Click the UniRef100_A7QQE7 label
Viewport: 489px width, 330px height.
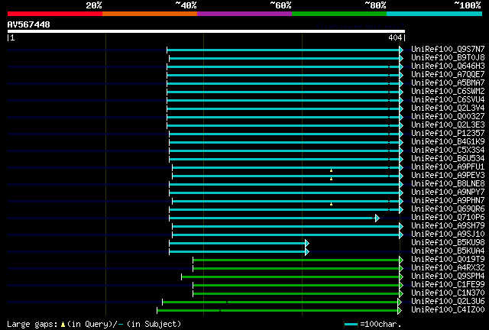click(x=448, y=74)
